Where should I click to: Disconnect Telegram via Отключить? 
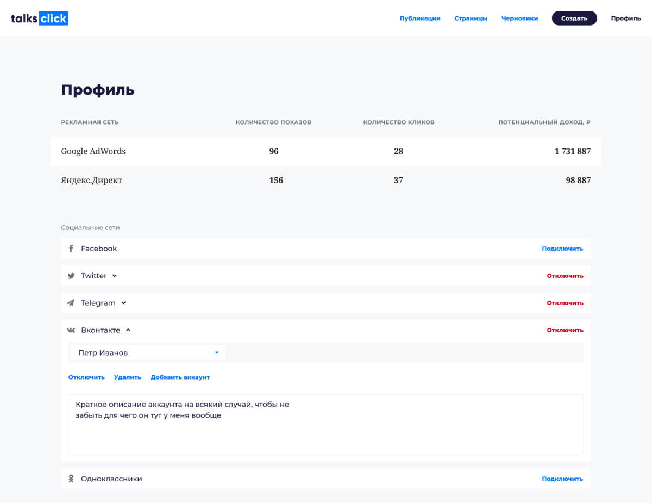pos(565,303)
